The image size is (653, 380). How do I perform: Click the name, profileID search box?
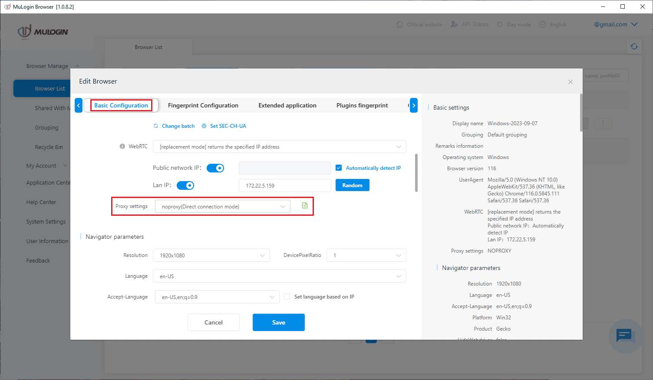605,76
